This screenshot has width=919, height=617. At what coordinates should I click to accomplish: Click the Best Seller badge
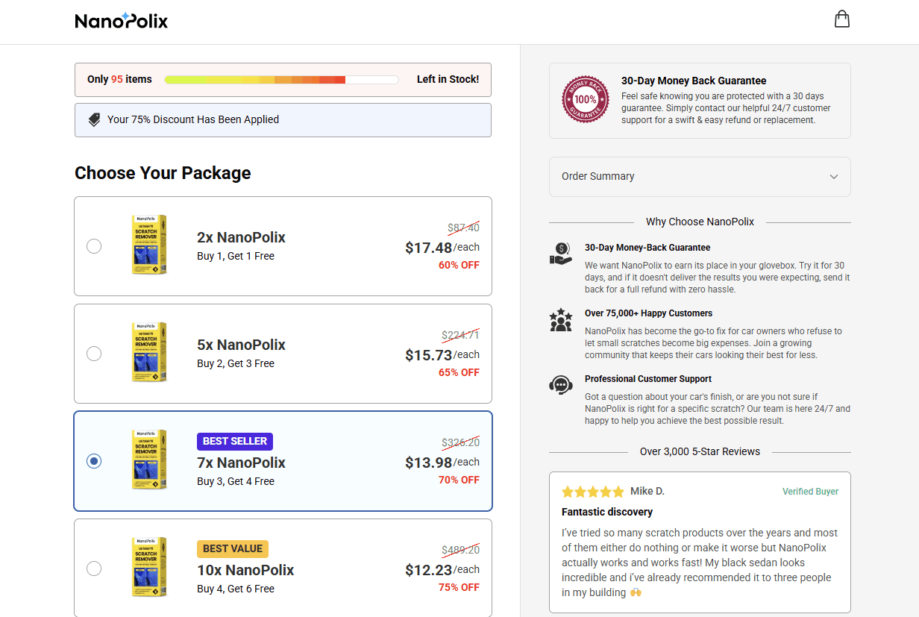pyautogui.click(x=235, y=441)
